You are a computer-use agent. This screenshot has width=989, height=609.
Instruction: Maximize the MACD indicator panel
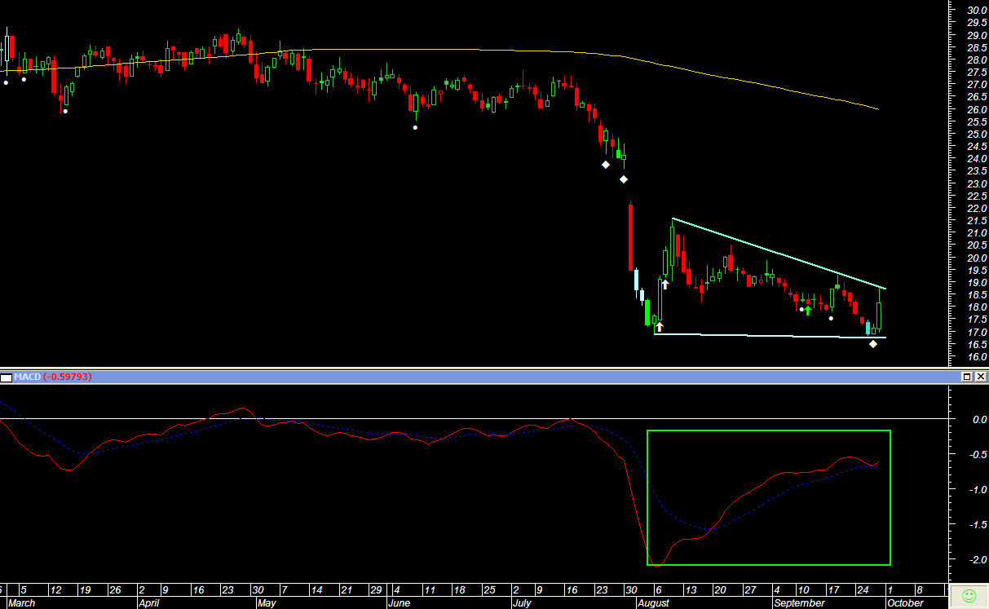click(967, 377)
